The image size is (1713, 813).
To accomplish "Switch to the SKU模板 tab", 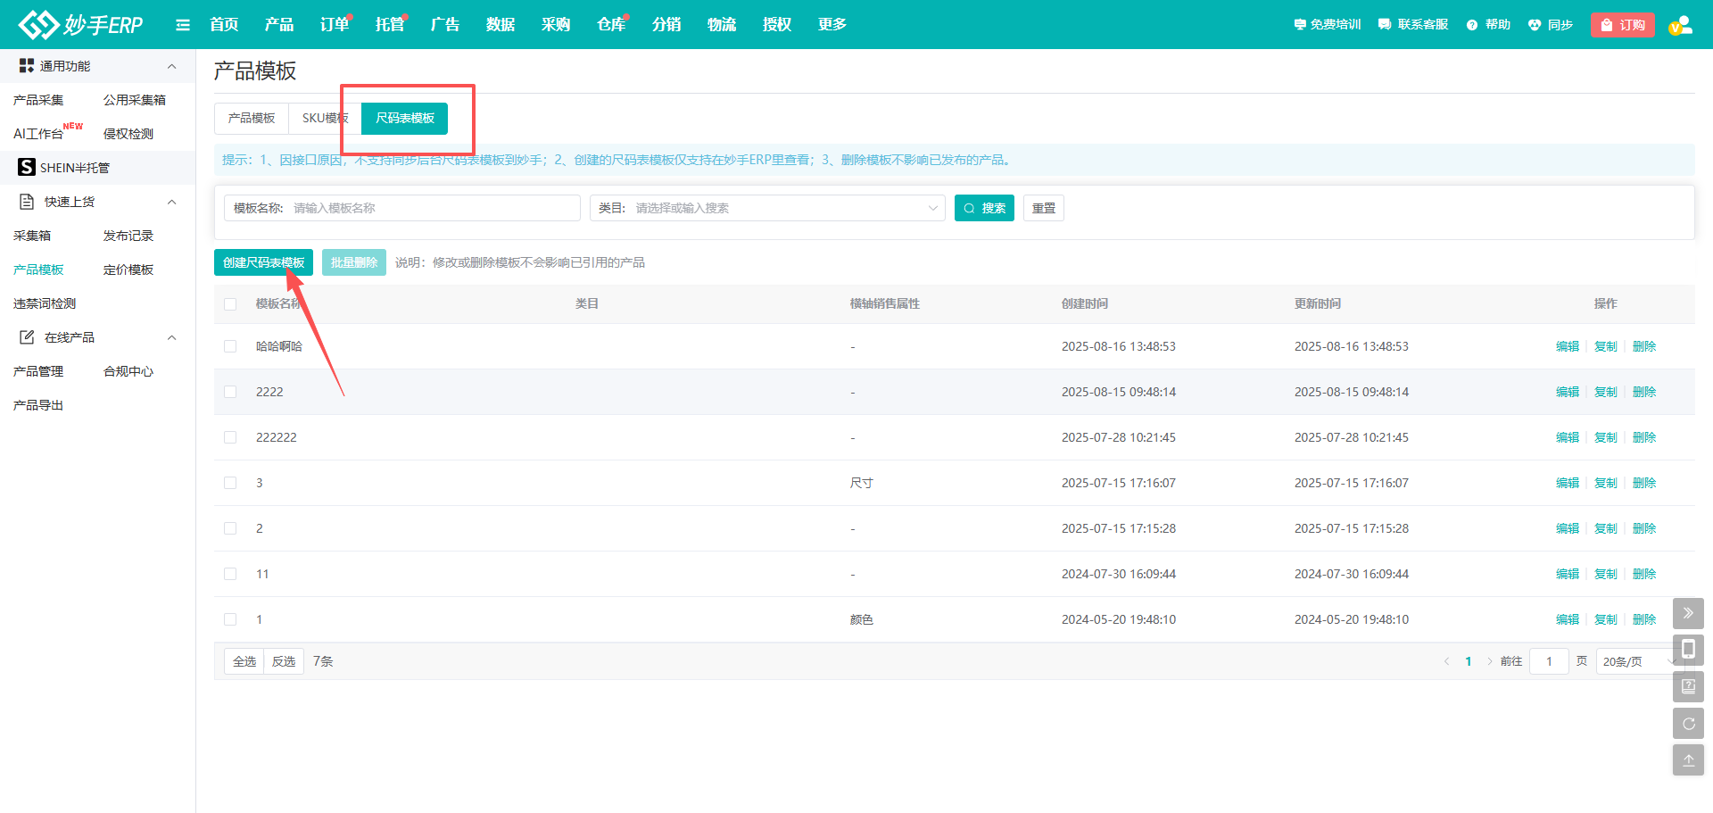I will tap(324, 118).
